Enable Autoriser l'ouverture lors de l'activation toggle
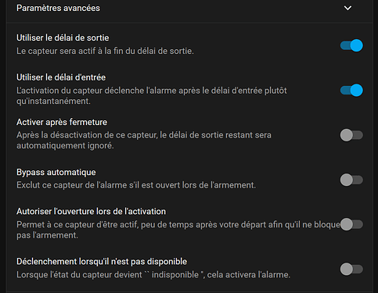The width and height of the screenshot is (378, 293). click(x=351, y=224)
